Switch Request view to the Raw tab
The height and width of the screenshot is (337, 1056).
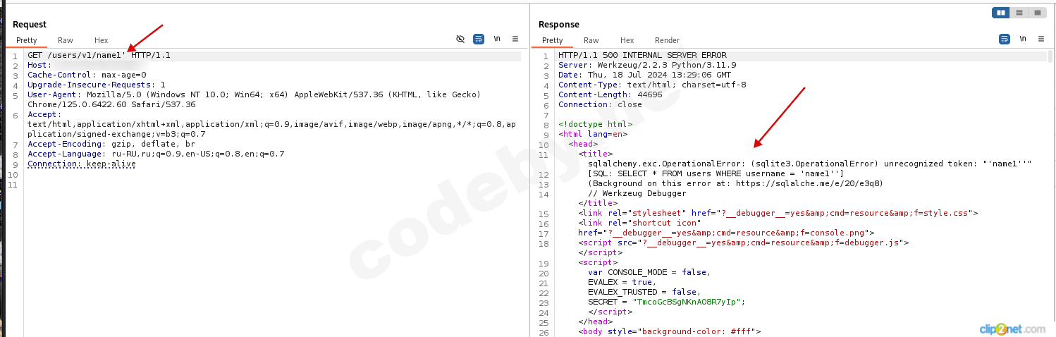coord(66,40)
